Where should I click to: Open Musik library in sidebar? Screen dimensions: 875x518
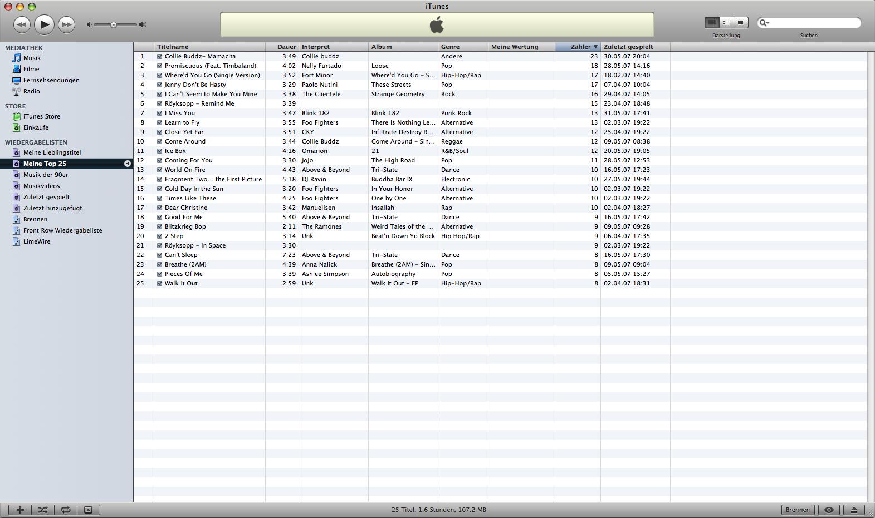pyautogui.click(x=32, y=58)
